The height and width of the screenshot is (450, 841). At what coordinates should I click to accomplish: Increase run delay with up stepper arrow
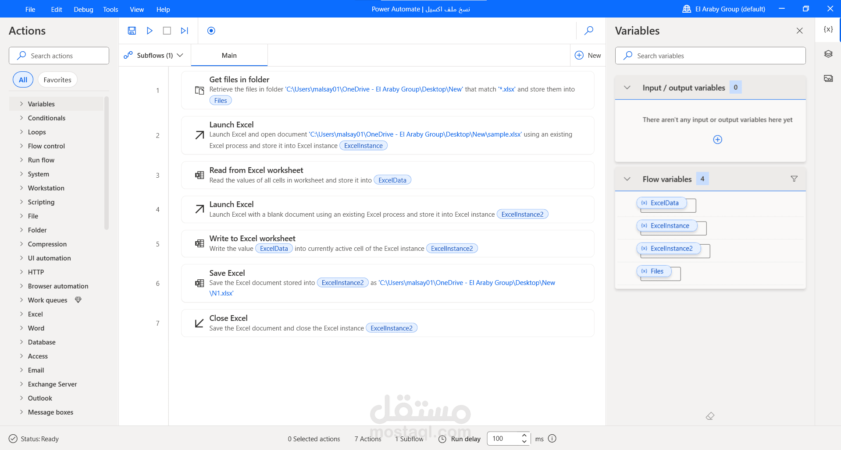[524, 435]
